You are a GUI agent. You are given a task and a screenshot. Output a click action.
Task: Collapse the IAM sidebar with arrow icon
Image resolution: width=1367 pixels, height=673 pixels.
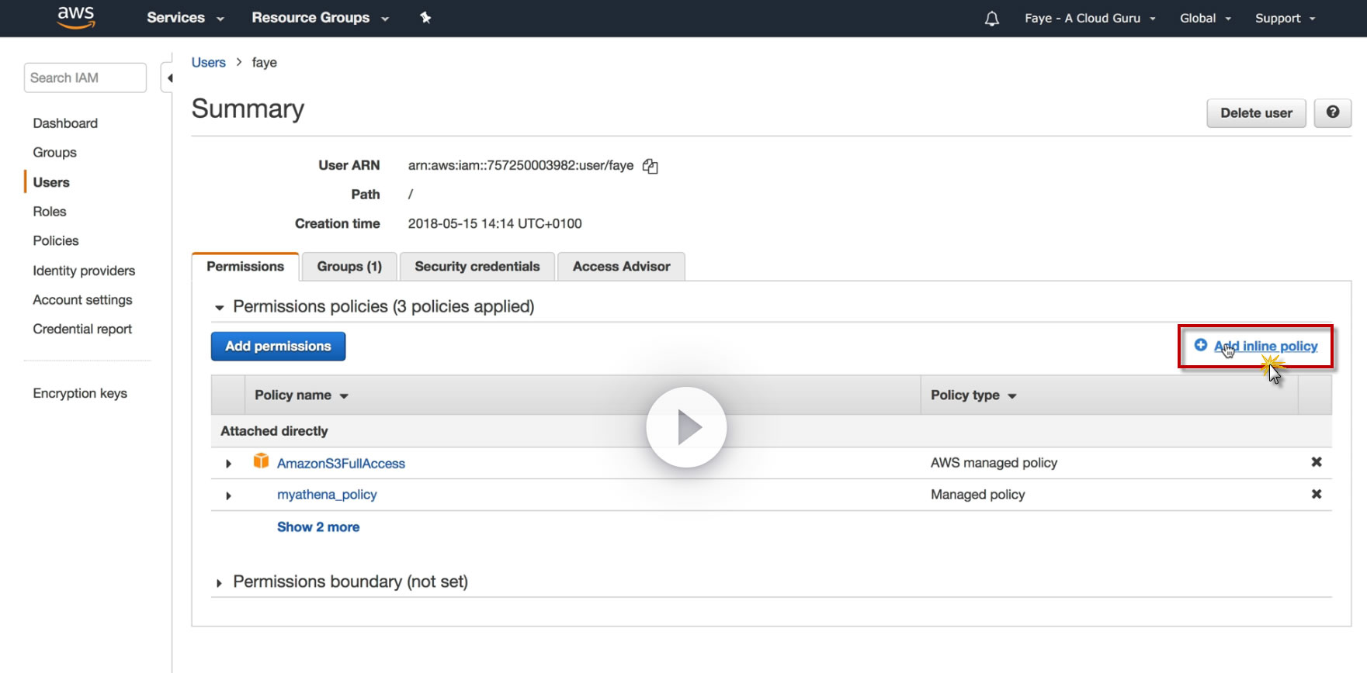(169, 78)
